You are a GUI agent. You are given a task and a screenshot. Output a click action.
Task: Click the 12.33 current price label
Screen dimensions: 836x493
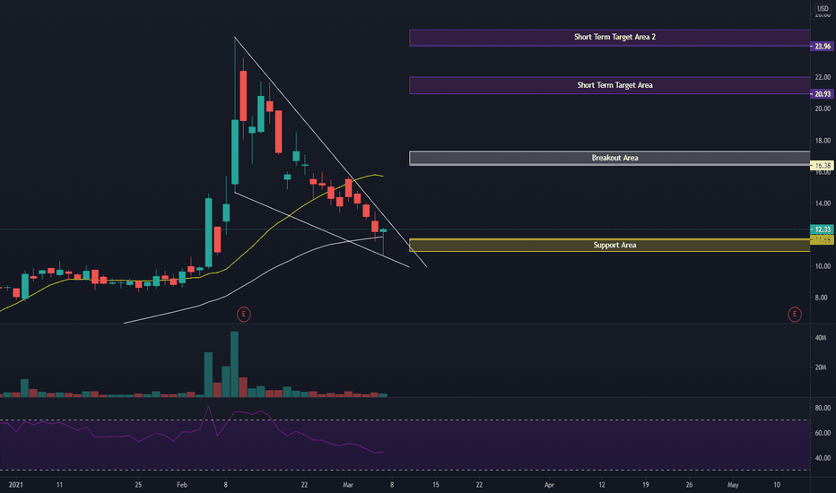pos(822,229)
